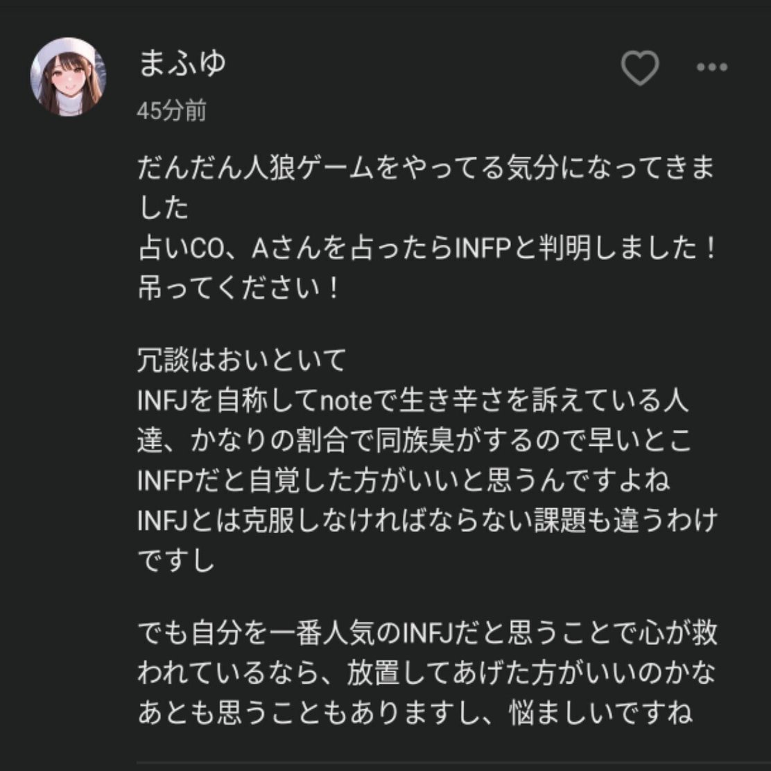Viewport: 771px width, 771px height.
Task: Click the line INFPだと自覚した方がいい
Action: [x=404, y=480]
